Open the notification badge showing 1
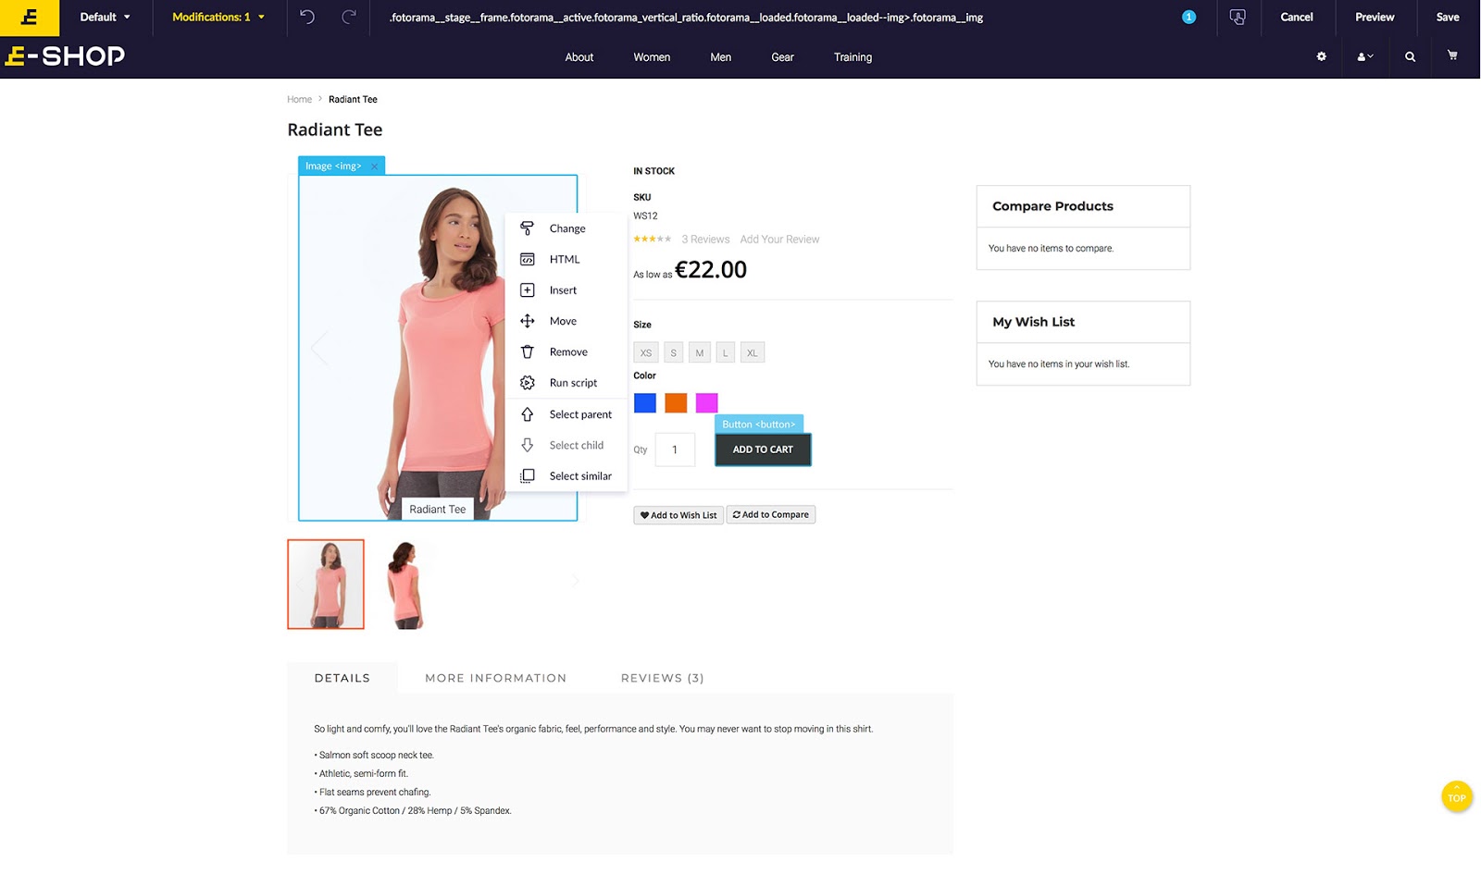The image size is (1481, 874). tap(1189, 17)
